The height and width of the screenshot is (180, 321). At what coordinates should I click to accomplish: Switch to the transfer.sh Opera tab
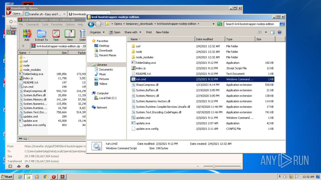tap(45, 14)
